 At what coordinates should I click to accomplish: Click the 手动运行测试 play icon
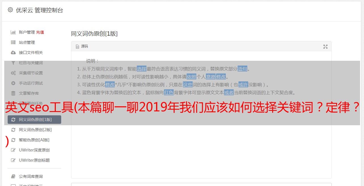coord(13,83)
